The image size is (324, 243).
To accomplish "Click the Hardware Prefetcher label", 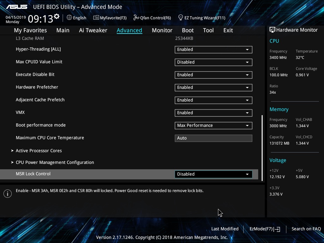I will 37,87.
